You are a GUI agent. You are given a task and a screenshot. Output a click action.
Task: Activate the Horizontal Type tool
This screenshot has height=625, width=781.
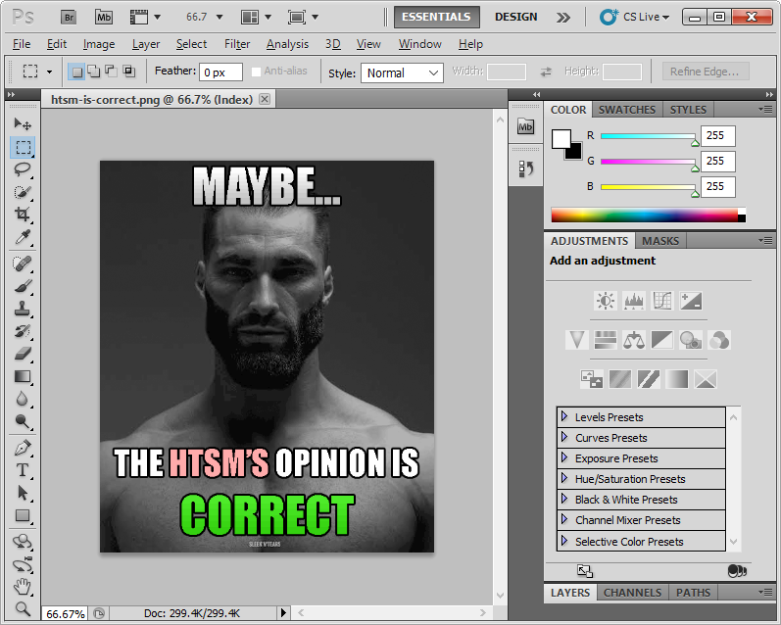tap(23, 470)
